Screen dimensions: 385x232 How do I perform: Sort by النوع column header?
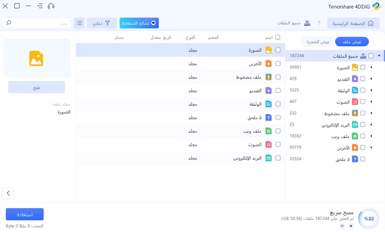point(191,38)
